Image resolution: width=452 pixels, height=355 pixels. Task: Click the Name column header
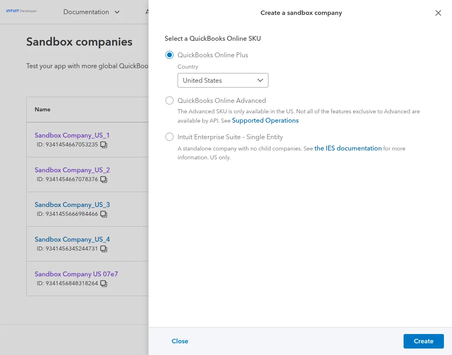(x=43, y=109)
